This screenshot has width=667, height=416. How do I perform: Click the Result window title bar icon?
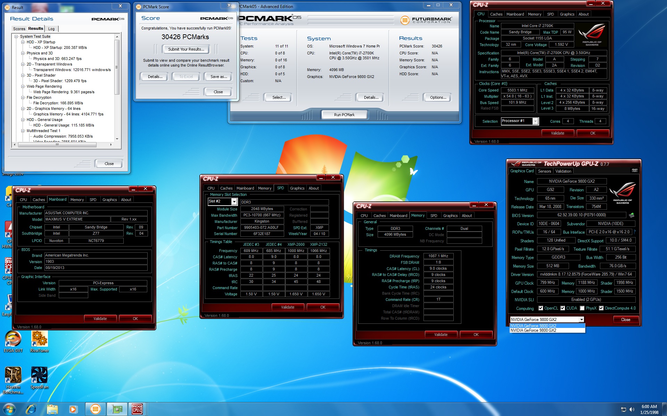(8, 7)
